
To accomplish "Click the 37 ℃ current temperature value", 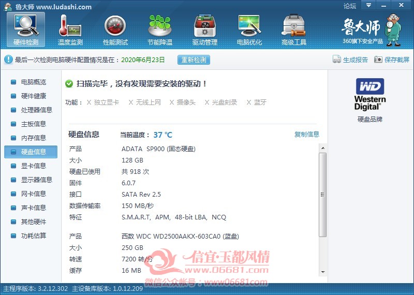I will pyautogui.click(x=162, y=135).
